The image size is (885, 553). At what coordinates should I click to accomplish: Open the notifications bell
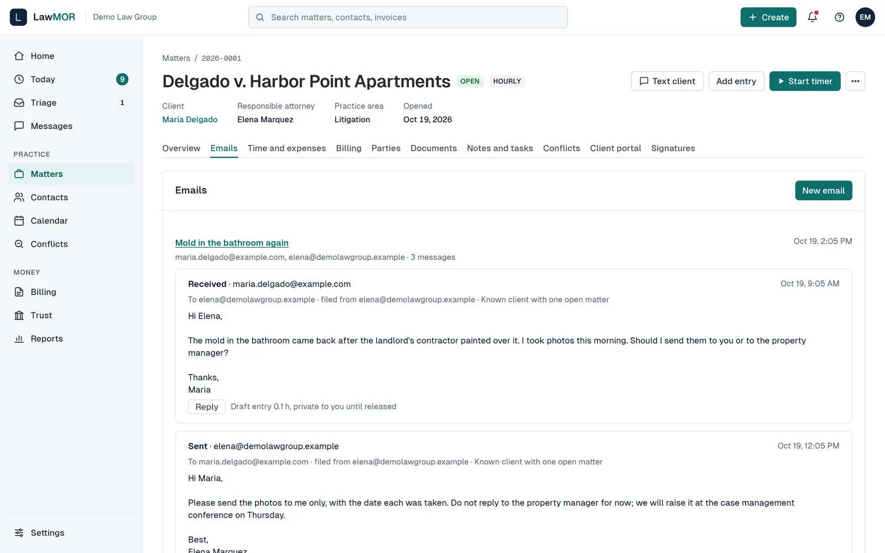(x=812, y=17)
